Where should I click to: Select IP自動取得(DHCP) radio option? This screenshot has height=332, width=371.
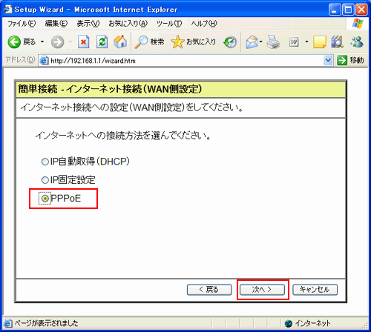[45, 162]
